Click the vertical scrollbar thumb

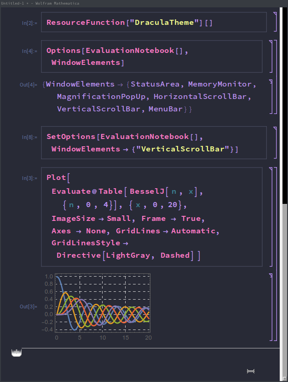pyautogui.click(x=285, y=105)
